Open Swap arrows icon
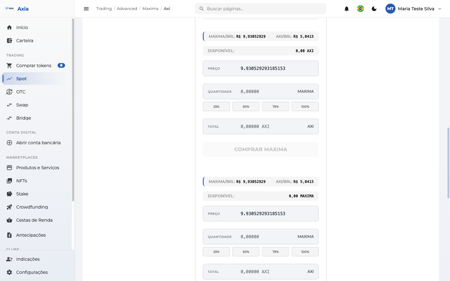Screen dimensions: 450x281 point(9,105)
